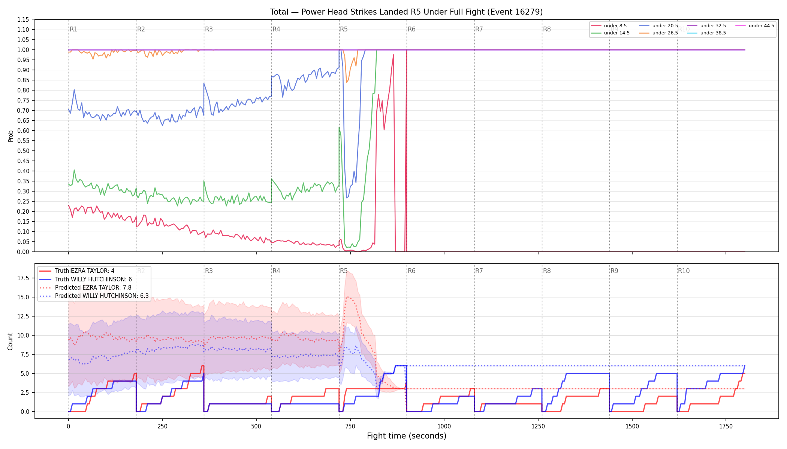Viewport: 787px width, 449px height.
Task: Click the 1000 tick on the time axis
Action: [444, 426]
